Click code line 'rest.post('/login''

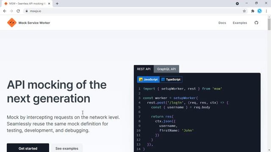pyautogui.click(x=188, y=103)
